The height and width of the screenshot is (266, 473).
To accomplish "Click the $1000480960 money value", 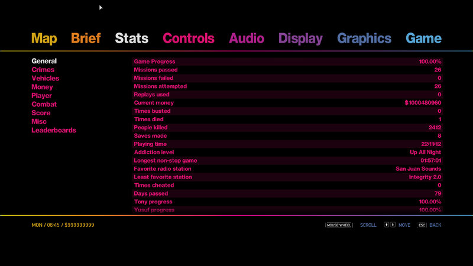I will click(x=423, y=103).
